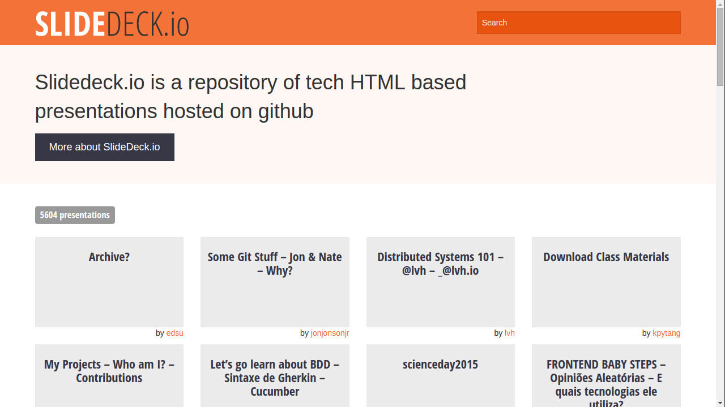
Task: Open the scienceday2015 presentation card
Action: tap(441, 375)
